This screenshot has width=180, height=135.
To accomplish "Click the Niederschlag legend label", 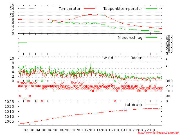I will [130, 37].
